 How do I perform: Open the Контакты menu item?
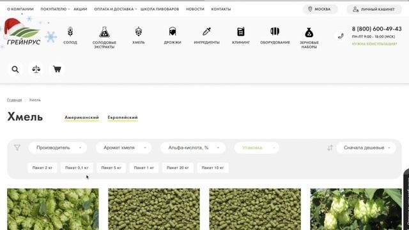(x=221, y=9)
